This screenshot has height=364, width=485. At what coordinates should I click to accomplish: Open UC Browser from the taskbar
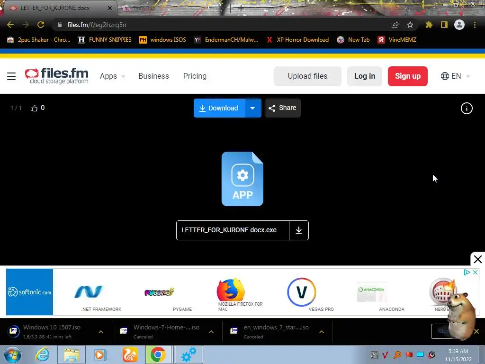tap(130, 355)
